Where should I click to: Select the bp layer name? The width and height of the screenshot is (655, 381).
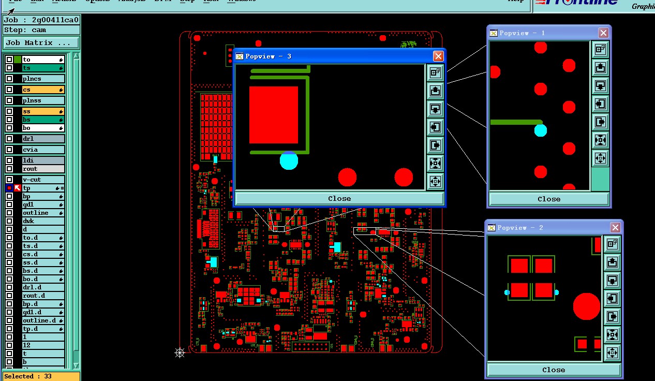click(43, 196)
